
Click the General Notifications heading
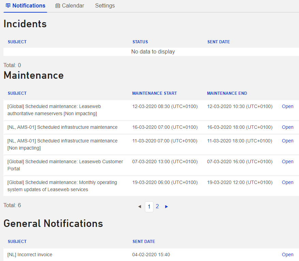53,223
